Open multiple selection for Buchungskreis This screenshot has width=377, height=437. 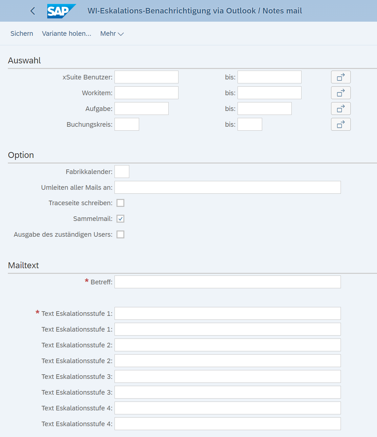point(341,124)
